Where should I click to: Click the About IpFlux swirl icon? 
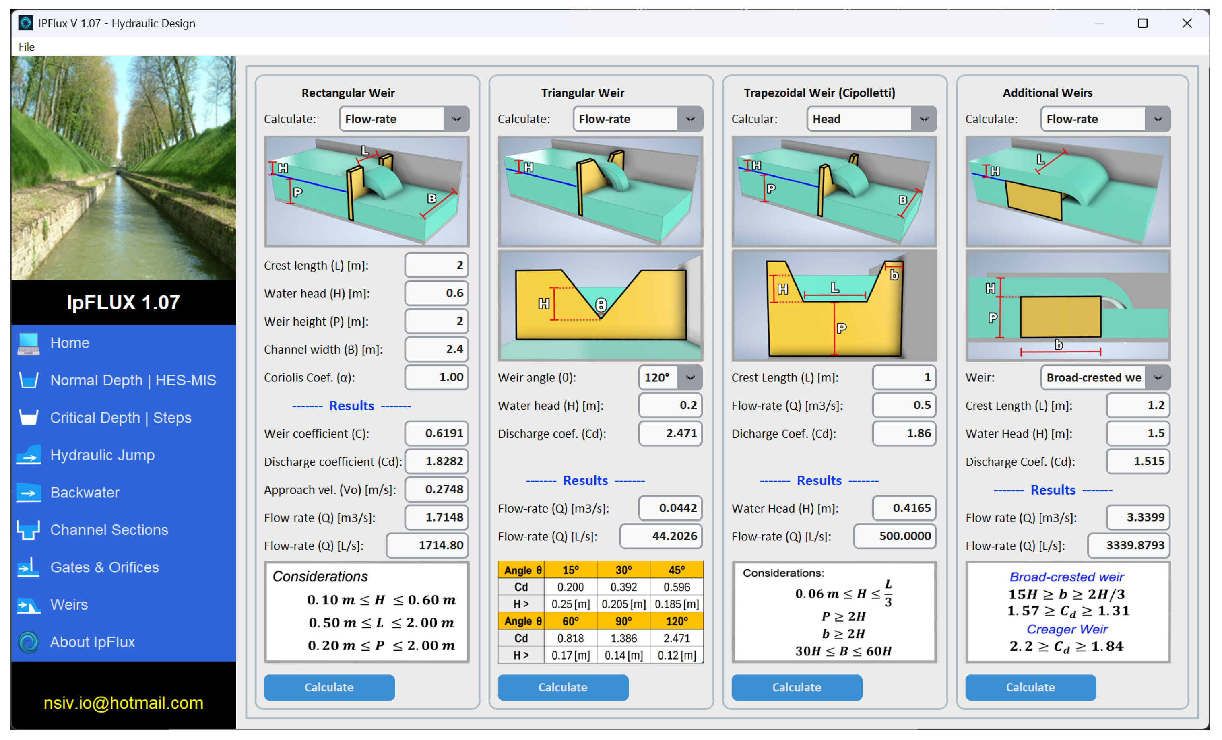pos(28,642)
